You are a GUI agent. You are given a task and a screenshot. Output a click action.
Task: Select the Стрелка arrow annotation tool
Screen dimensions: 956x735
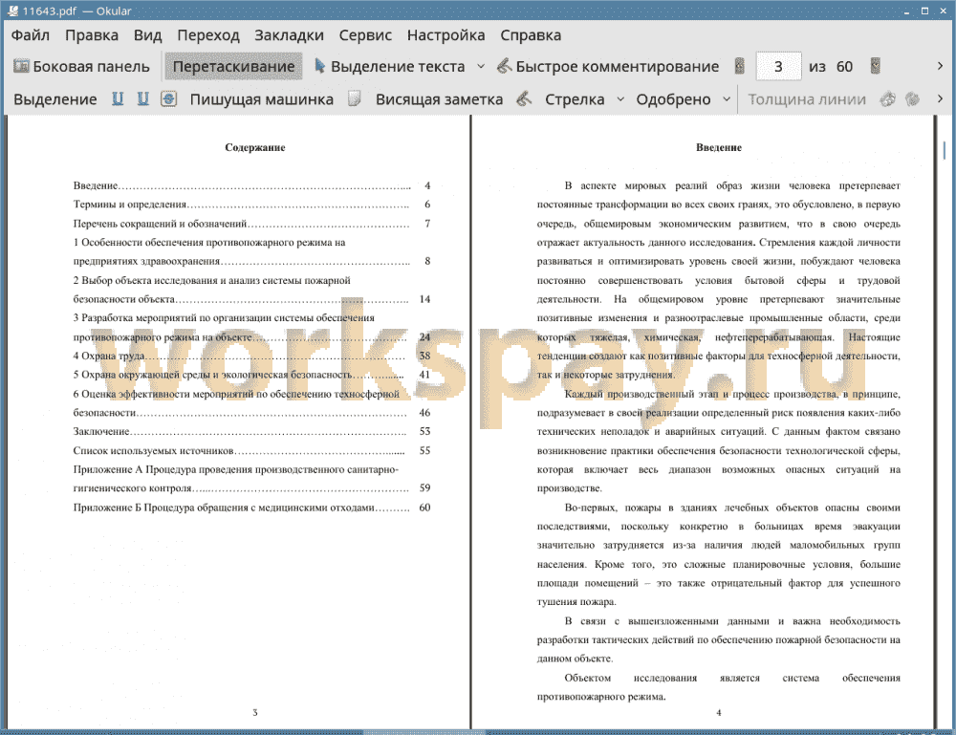[x=575, y=99]
